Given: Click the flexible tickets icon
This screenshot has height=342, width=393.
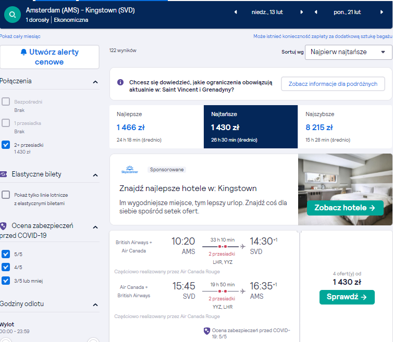Looking at the screenshot, I should (x=4, y=174).
